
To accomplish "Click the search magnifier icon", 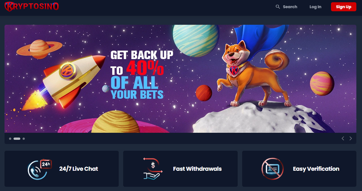I will tap(278, 7).
